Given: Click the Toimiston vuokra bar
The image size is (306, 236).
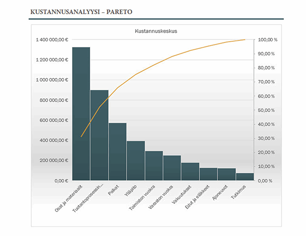Looking at the screenshot, I should point(154,166).
